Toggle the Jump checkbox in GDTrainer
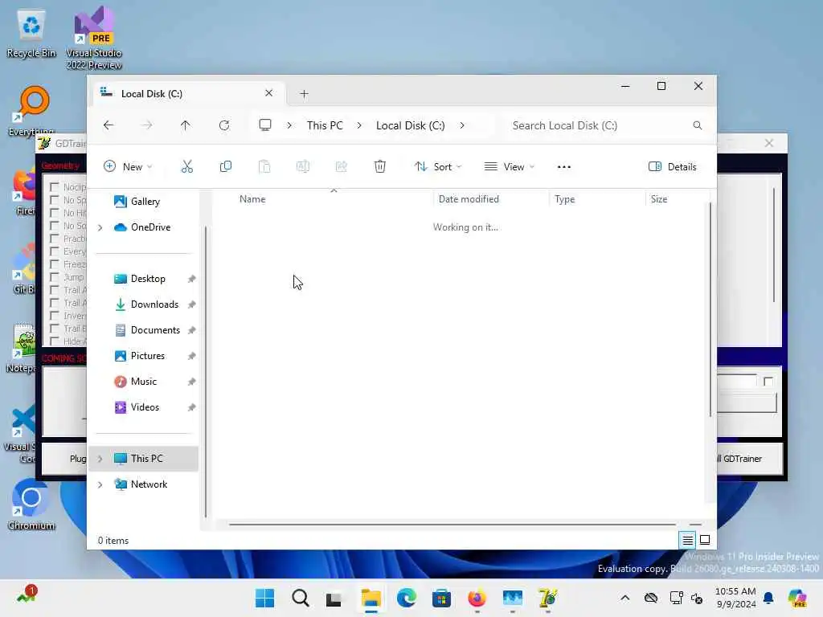 [54, 277]
